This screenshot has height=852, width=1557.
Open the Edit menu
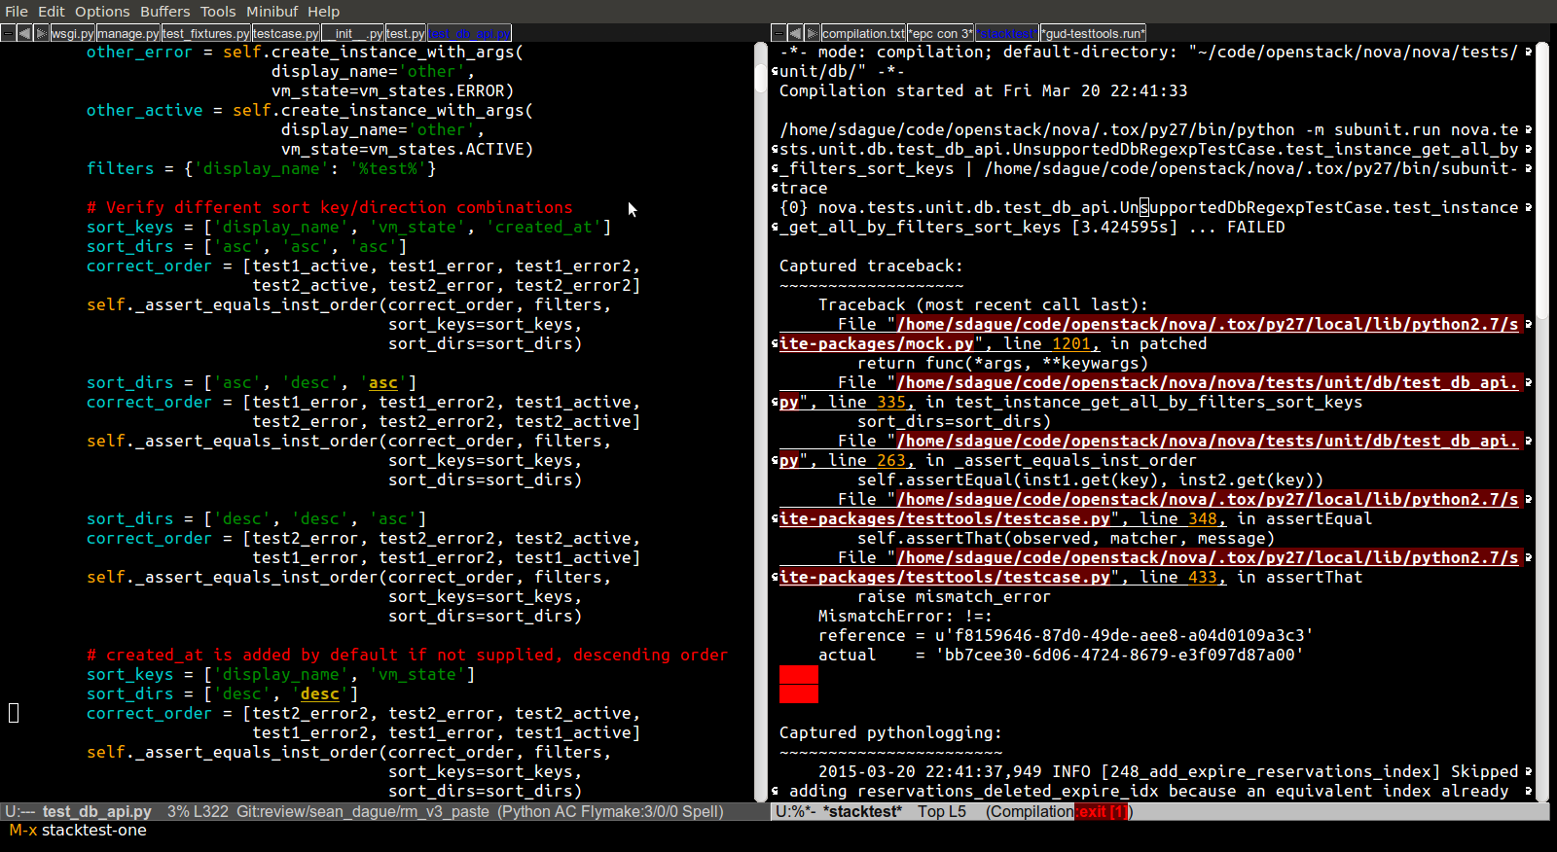coord(51,12)
